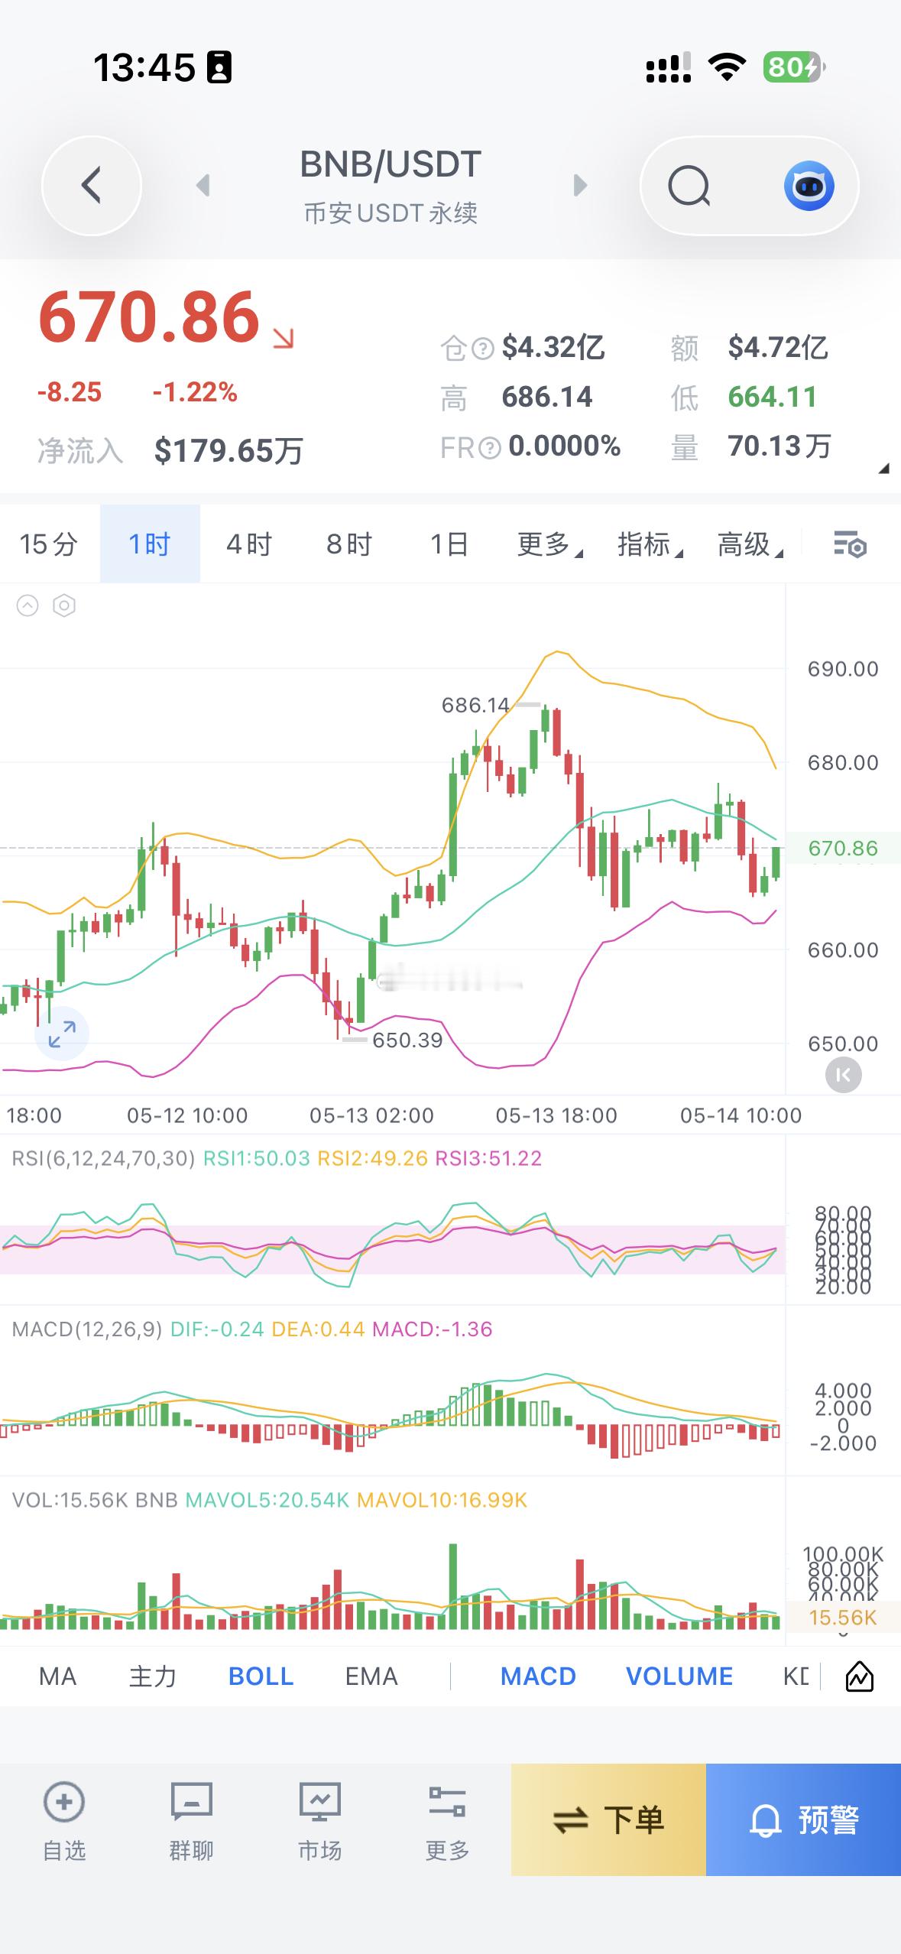Open 更多 timeframe dropdown
901x1954 pixels.
tap(549, 544)
